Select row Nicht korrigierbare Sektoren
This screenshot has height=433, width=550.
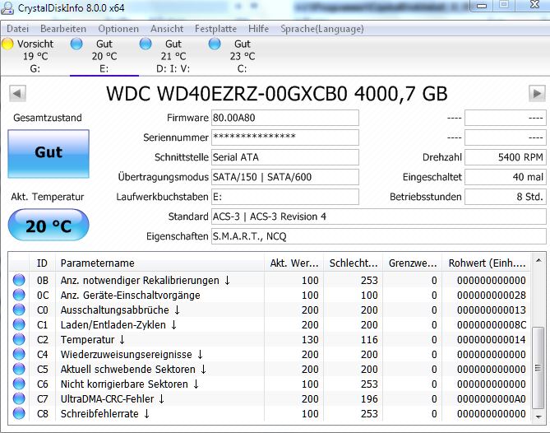pyautogui.click(x=270, y=384)
